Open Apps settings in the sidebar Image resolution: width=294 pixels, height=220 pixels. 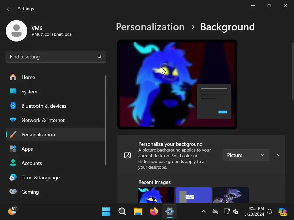(56, 149)
